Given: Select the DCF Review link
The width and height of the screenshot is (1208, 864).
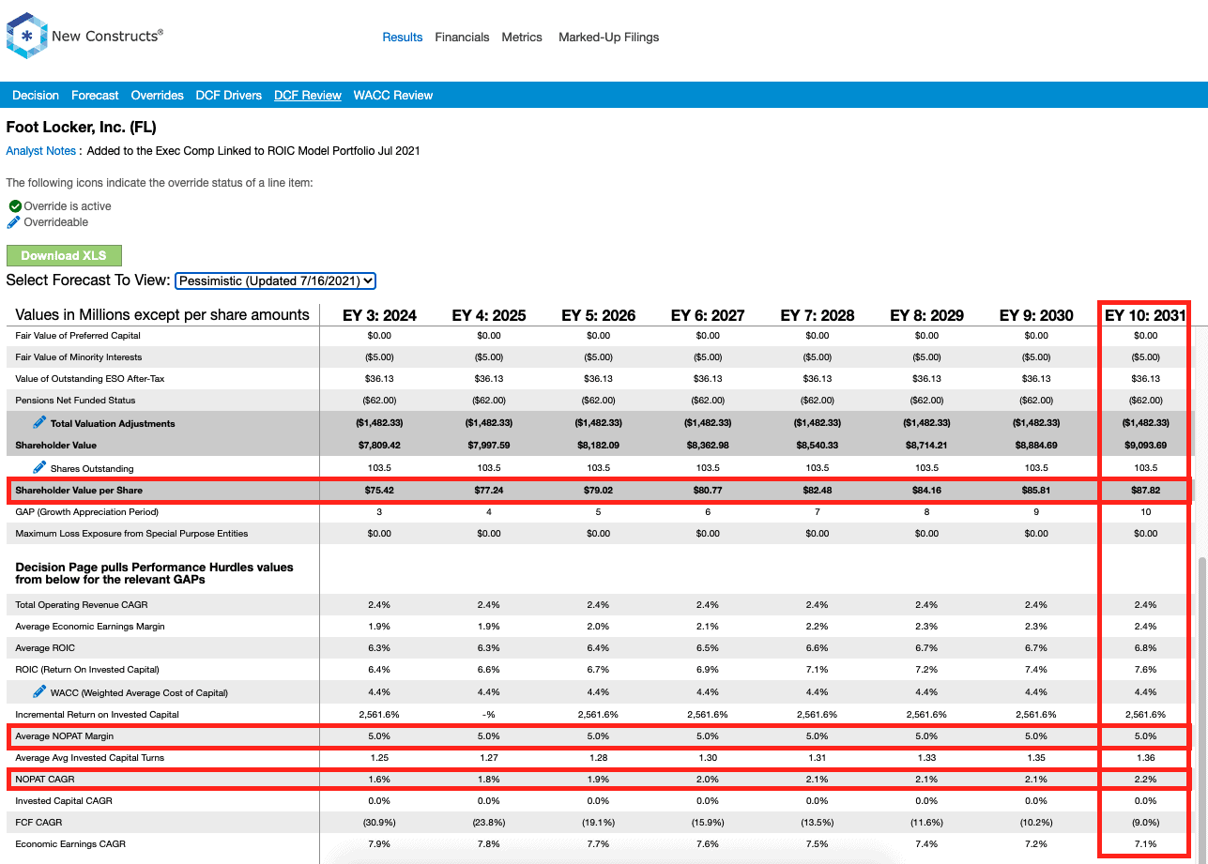Looking at the screenshot, I should [x=308, y=96].
